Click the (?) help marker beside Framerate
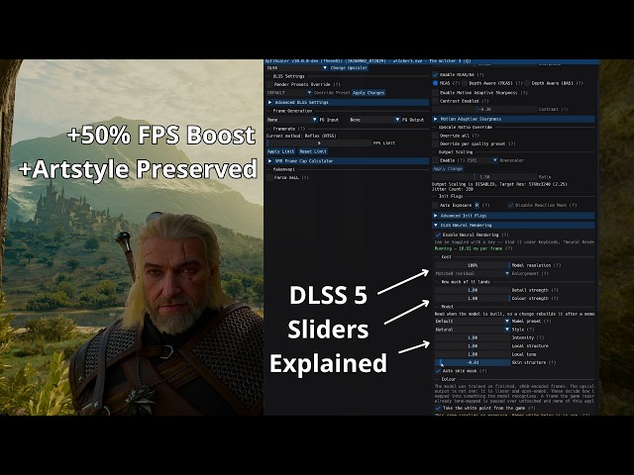 coord(301,129)
